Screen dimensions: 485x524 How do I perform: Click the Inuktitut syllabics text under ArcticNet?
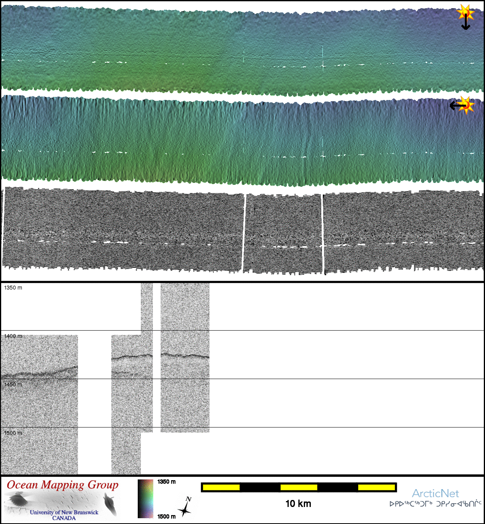point(435,504)
